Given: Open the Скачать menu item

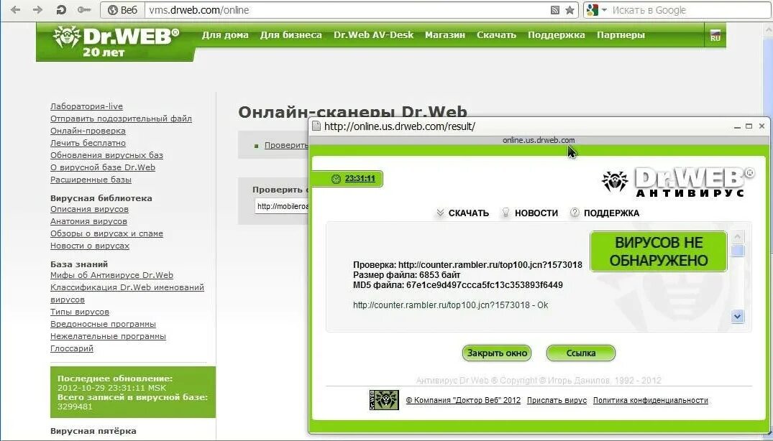Looking at the screenshot, I should tap(496, 35).
